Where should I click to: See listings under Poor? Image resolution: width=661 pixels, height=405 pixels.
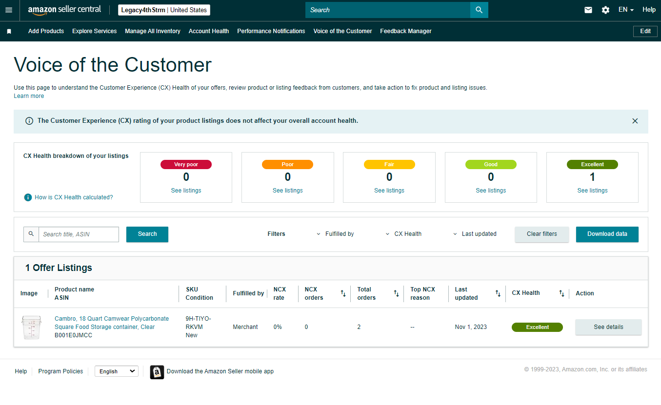(x=288, y=191)
